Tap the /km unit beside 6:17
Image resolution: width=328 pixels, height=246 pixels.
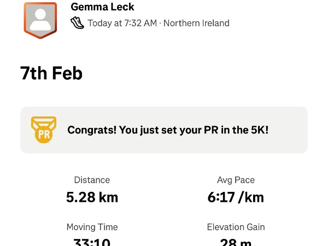point(250,197)
